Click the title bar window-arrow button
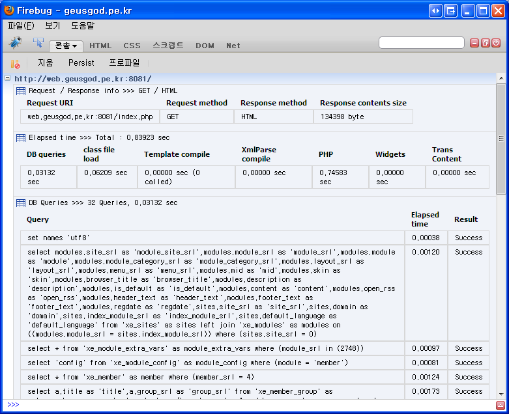 [x=451, y=10]
